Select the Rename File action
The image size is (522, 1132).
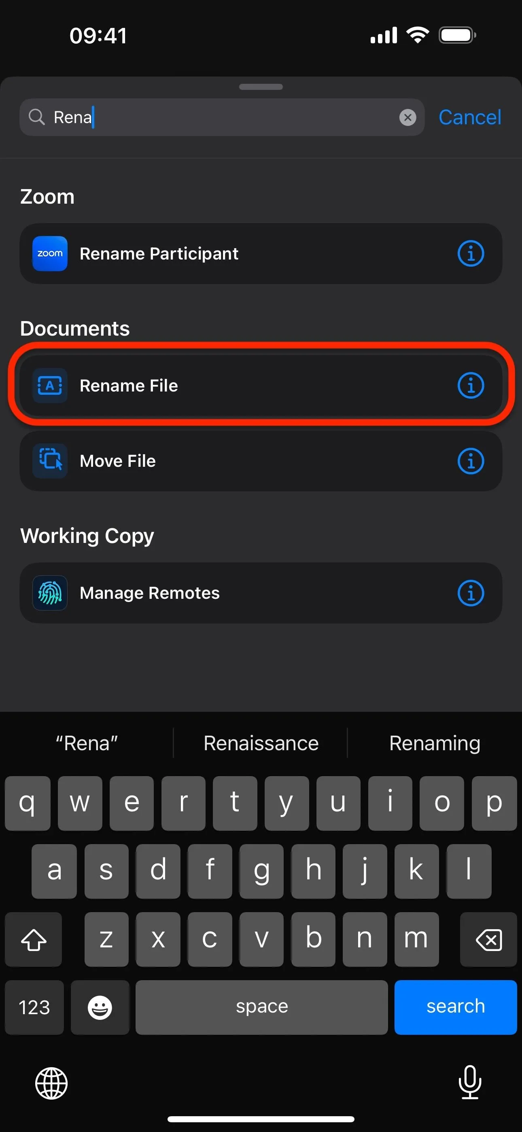261,385
